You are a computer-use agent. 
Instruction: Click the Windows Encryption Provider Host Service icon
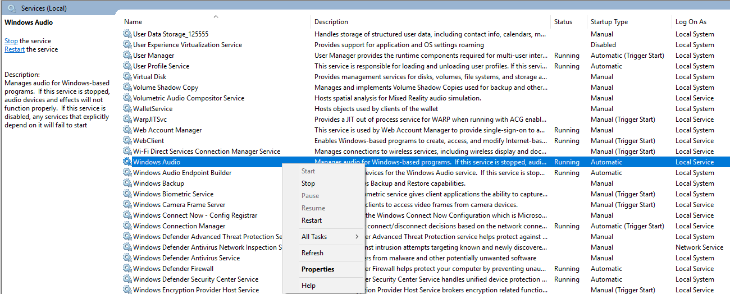tap(127, 290)
